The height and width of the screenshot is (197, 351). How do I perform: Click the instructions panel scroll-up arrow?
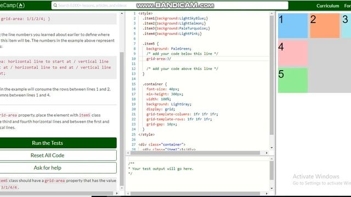122,13
